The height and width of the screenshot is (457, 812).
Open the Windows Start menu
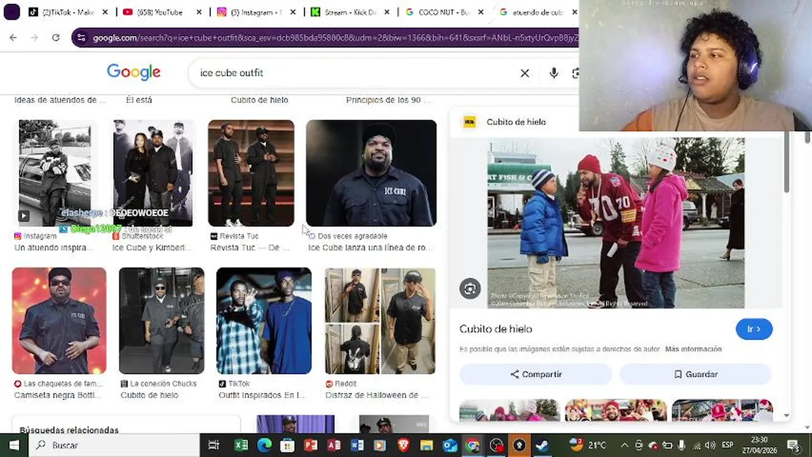[x=14, y=446]
